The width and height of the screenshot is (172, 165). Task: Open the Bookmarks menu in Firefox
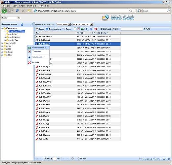click(31, 6)
